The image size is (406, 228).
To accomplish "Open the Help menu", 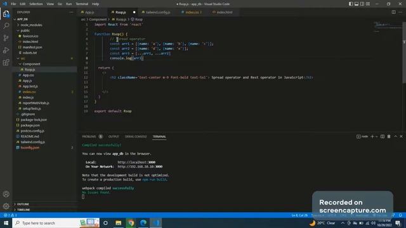I will click(96, 4).
